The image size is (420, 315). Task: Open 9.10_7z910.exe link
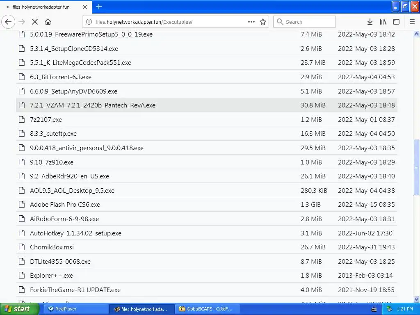point(51,162)
